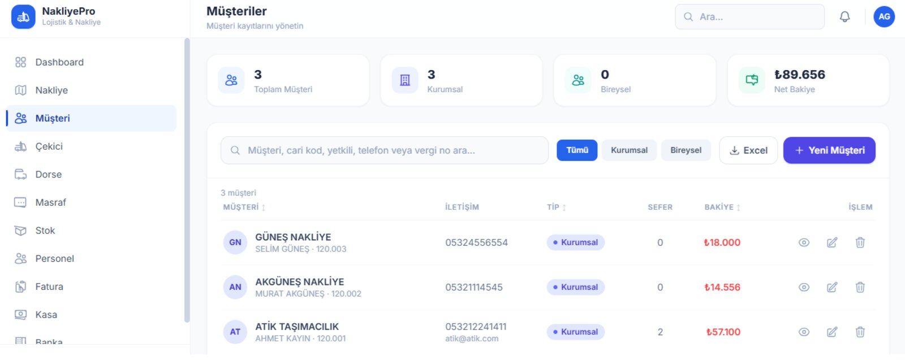The height and width of the screenshot is (360, 905).
Task: View ATİK TAŞIMACILIK details via eye icon
Action: 804,332
